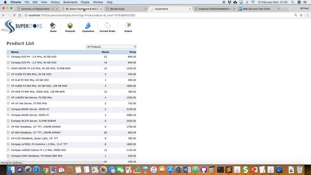Open Safari from the dock
The width and height of the screenshot is (311, 175).
36,170
